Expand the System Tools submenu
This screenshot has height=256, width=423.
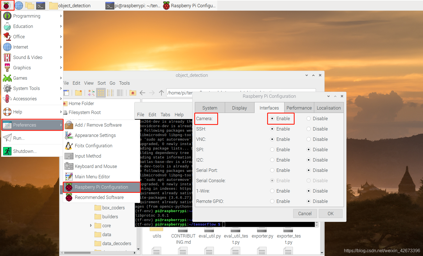click(x=32, y=88)
